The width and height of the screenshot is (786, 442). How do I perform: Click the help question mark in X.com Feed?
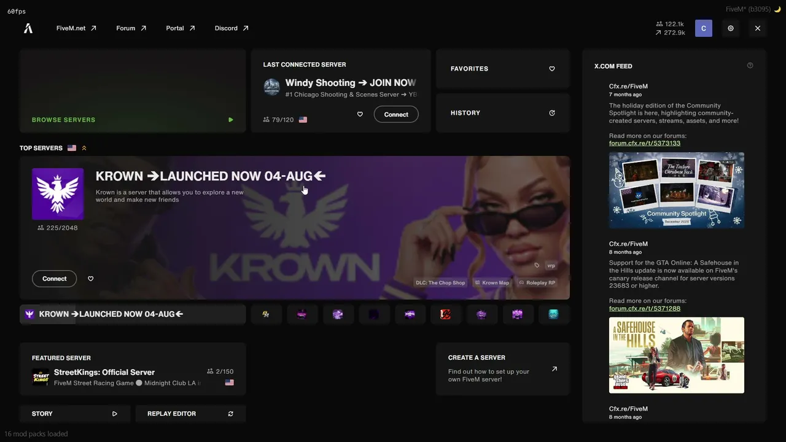(x=750, y=66)
